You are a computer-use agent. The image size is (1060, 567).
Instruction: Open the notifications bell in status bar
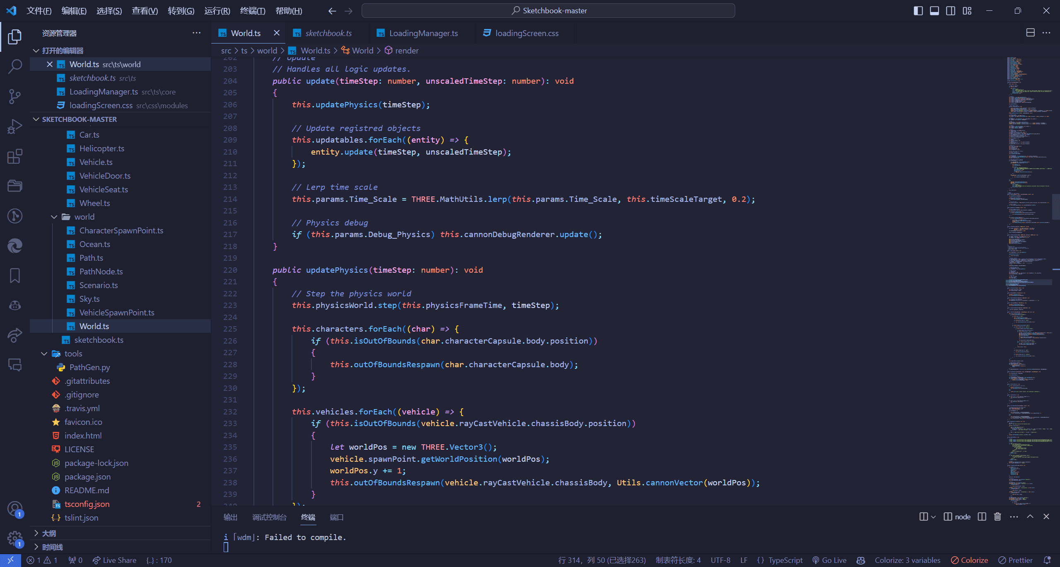click(1047, 560)
